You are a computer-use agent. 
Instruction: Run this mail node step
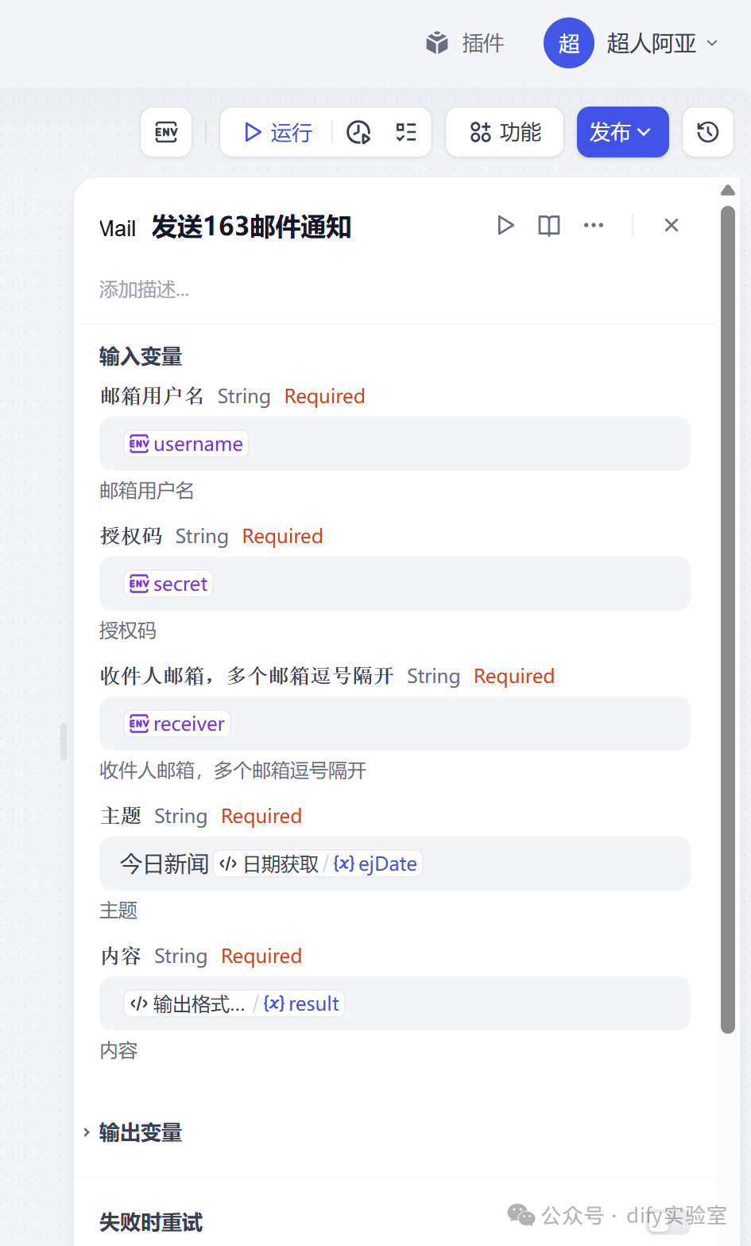[505, 226]
